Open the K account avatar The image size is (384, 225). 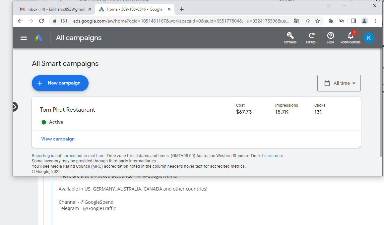pyautogui.click(x=369, y=38)
